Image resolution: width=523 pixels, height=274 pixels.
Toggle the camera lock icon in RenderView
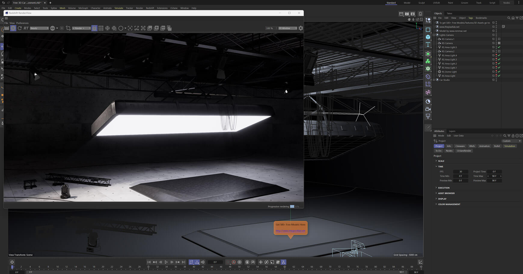(x=94, y=28)
